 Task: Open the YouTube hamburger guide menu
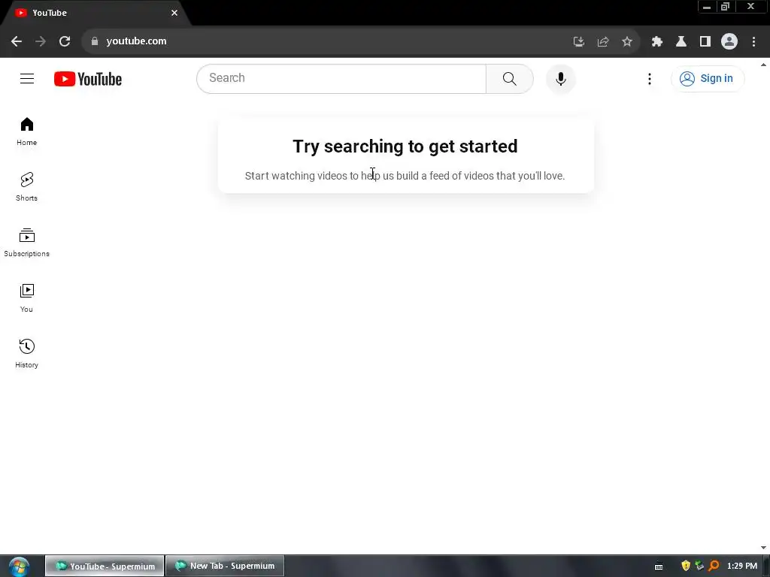pos(27,78)
